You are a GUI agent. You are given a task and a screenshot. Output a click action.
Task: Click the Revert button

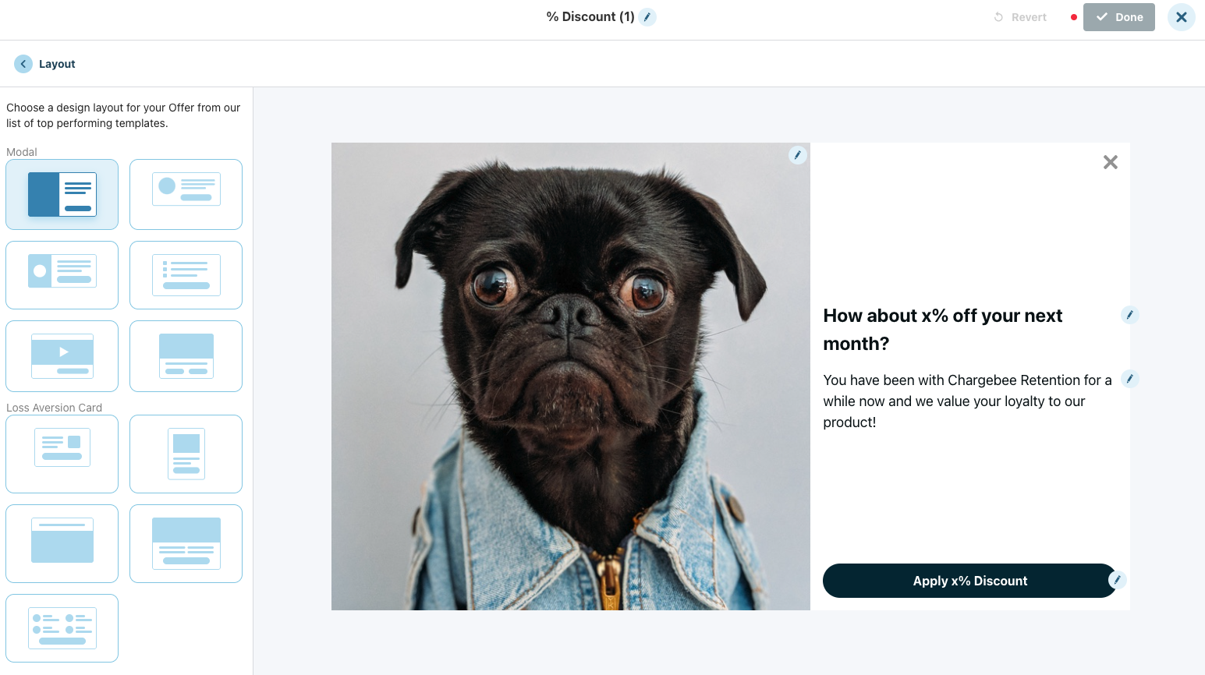1020,17
